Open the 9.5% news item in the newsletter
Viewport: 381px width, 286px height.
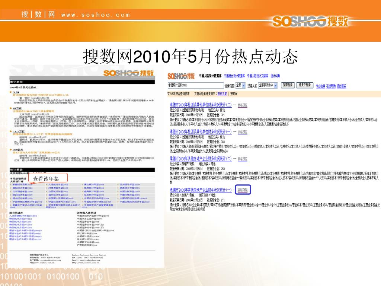tap(16, 92)
